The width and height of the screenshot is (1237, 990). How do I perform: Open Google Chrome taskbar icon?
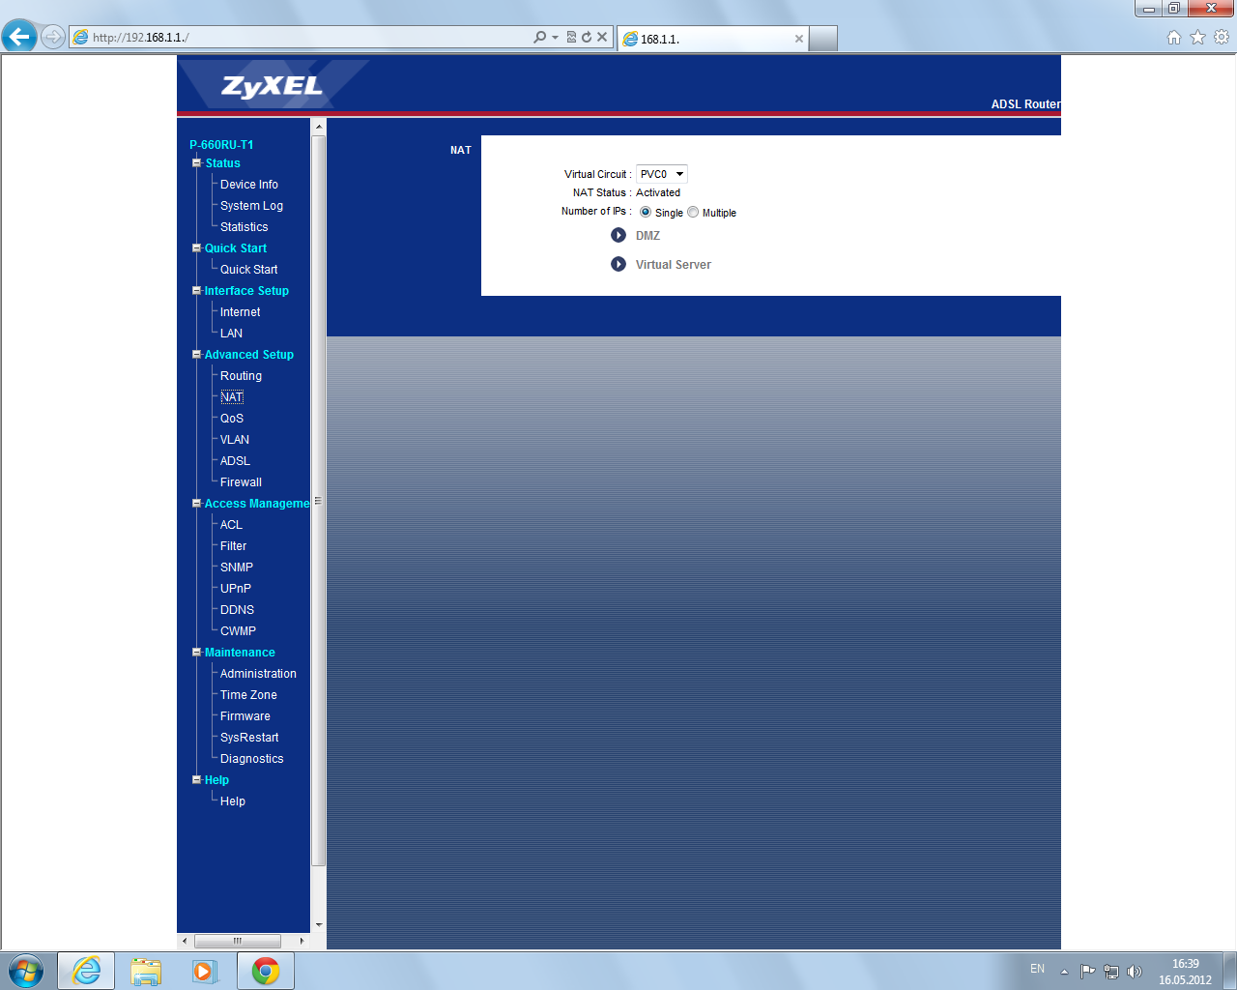click(266, 971)
